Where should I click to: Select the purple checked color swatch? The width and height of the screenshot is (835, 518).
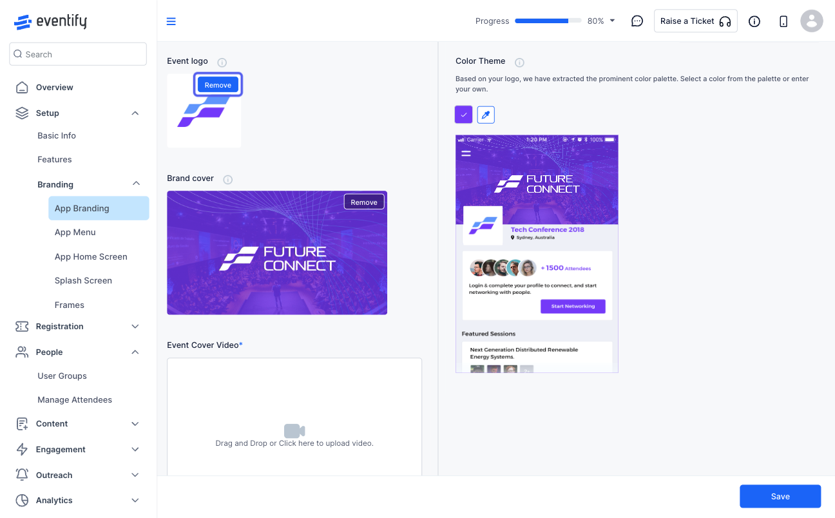[464, 115]
